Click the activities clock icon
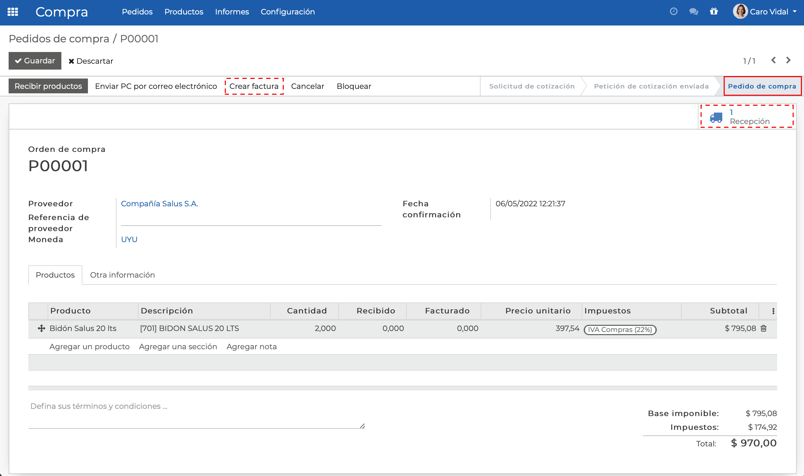 point(674,11)
